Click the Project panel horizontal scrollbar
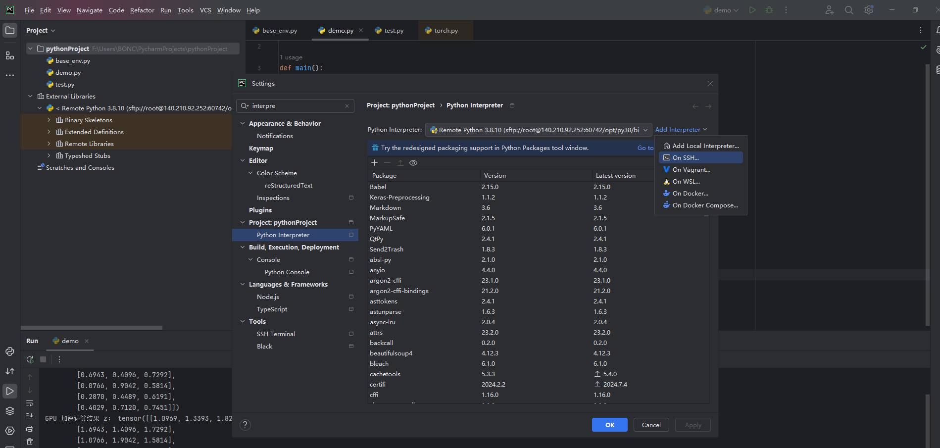The image size is (940, 448). tap(92, 328)
